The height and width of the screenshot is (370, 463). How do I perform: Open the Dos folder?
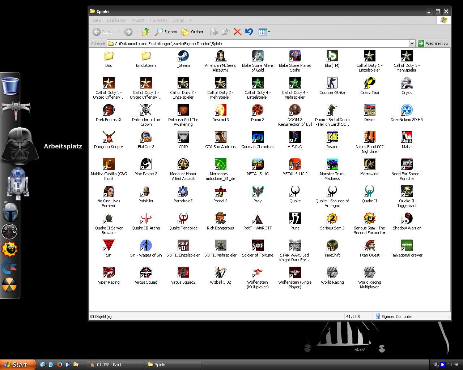pyautogui.click(x=109, y=56)
